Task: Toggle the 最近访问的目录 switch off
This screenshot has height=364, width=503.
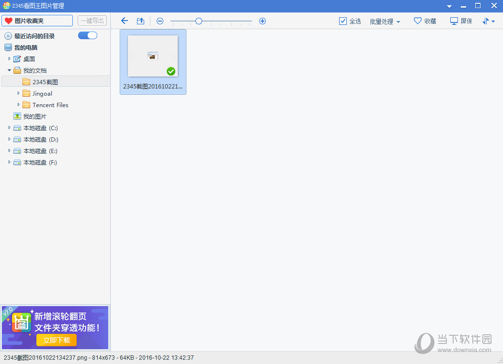Action: click(x=88, y=35)
